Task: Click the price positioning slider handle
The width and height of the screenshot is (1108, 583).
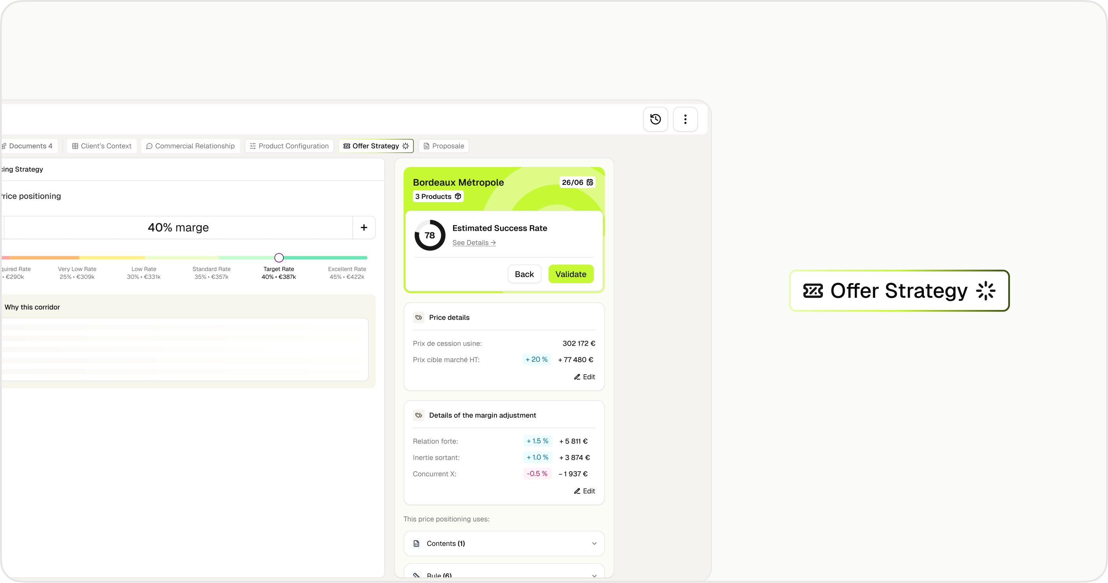Action: tap(279, 257)
